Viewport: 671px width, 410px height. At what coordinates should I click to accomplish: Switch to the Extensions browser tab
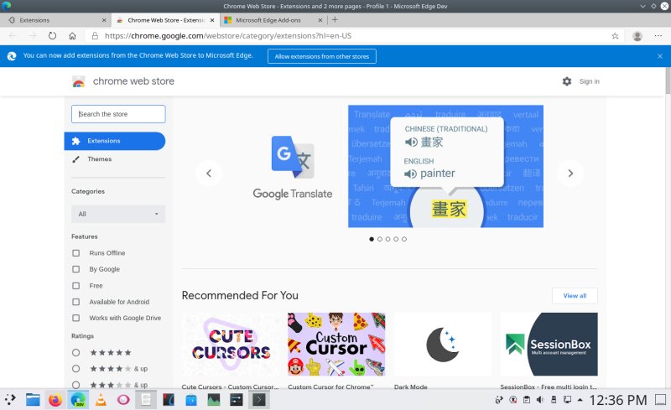55,20
